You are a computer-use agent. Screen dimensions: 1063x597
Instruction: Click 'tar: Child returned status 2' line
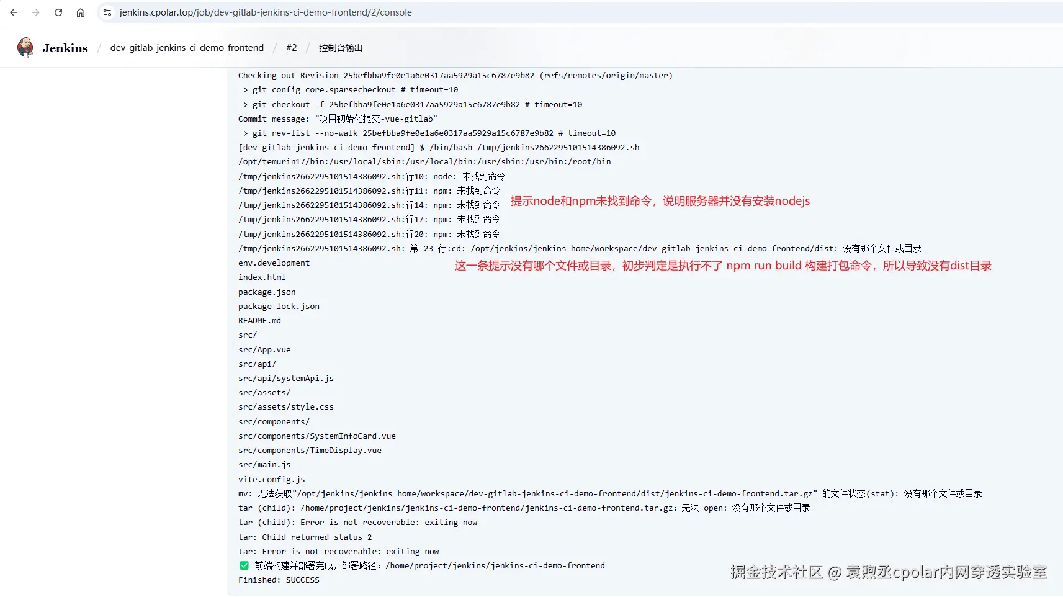click(x=305, y=537)
